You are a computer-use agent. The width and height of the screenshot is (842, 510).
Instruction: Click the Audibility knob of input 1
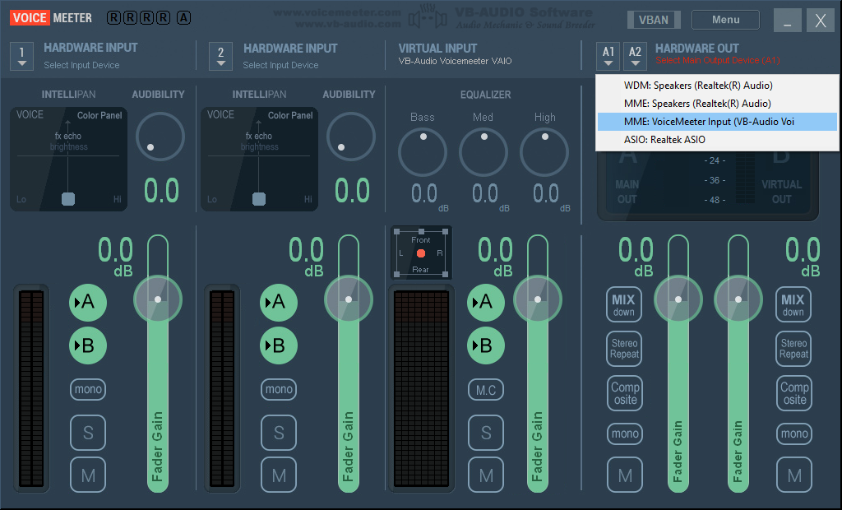(x=160, y=137)
